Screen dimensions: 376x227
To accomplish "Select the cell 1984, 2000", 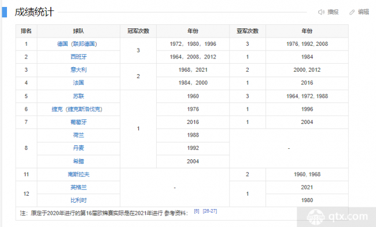I will [193, 83].
